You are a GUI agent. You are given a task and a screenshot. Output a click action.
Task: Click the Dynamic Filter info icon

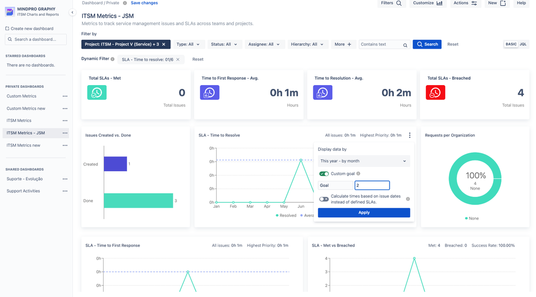coord(113,59)
